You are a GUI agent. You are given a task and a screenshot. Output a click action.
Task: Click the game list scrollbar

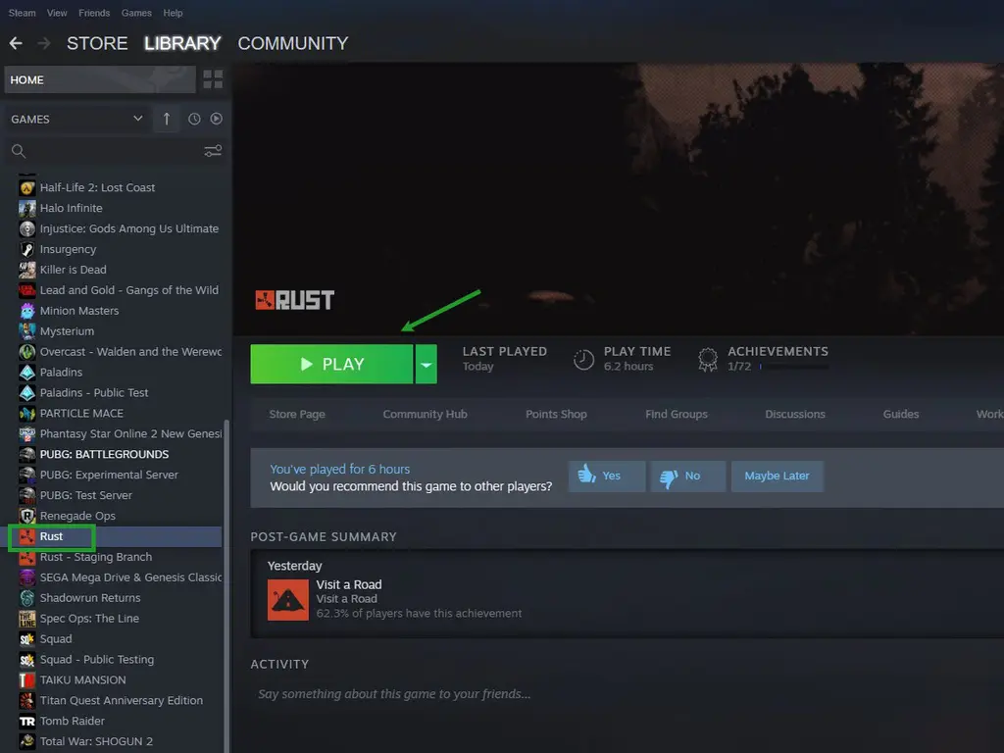226,586
